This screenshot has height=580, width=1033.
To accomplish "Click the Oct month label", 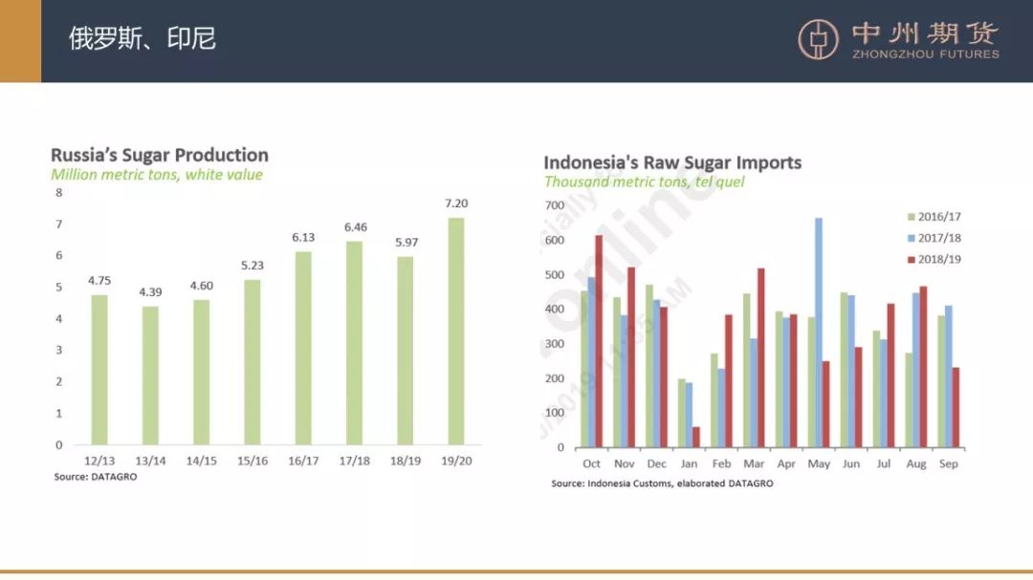I will [592, 463].
